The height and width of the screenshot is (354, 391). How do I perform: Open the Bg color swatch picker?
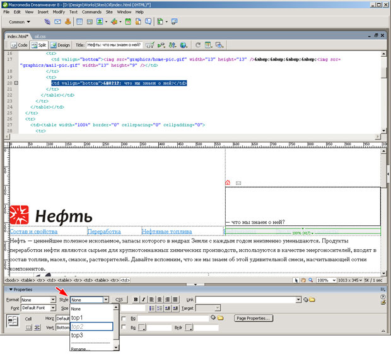143,328
